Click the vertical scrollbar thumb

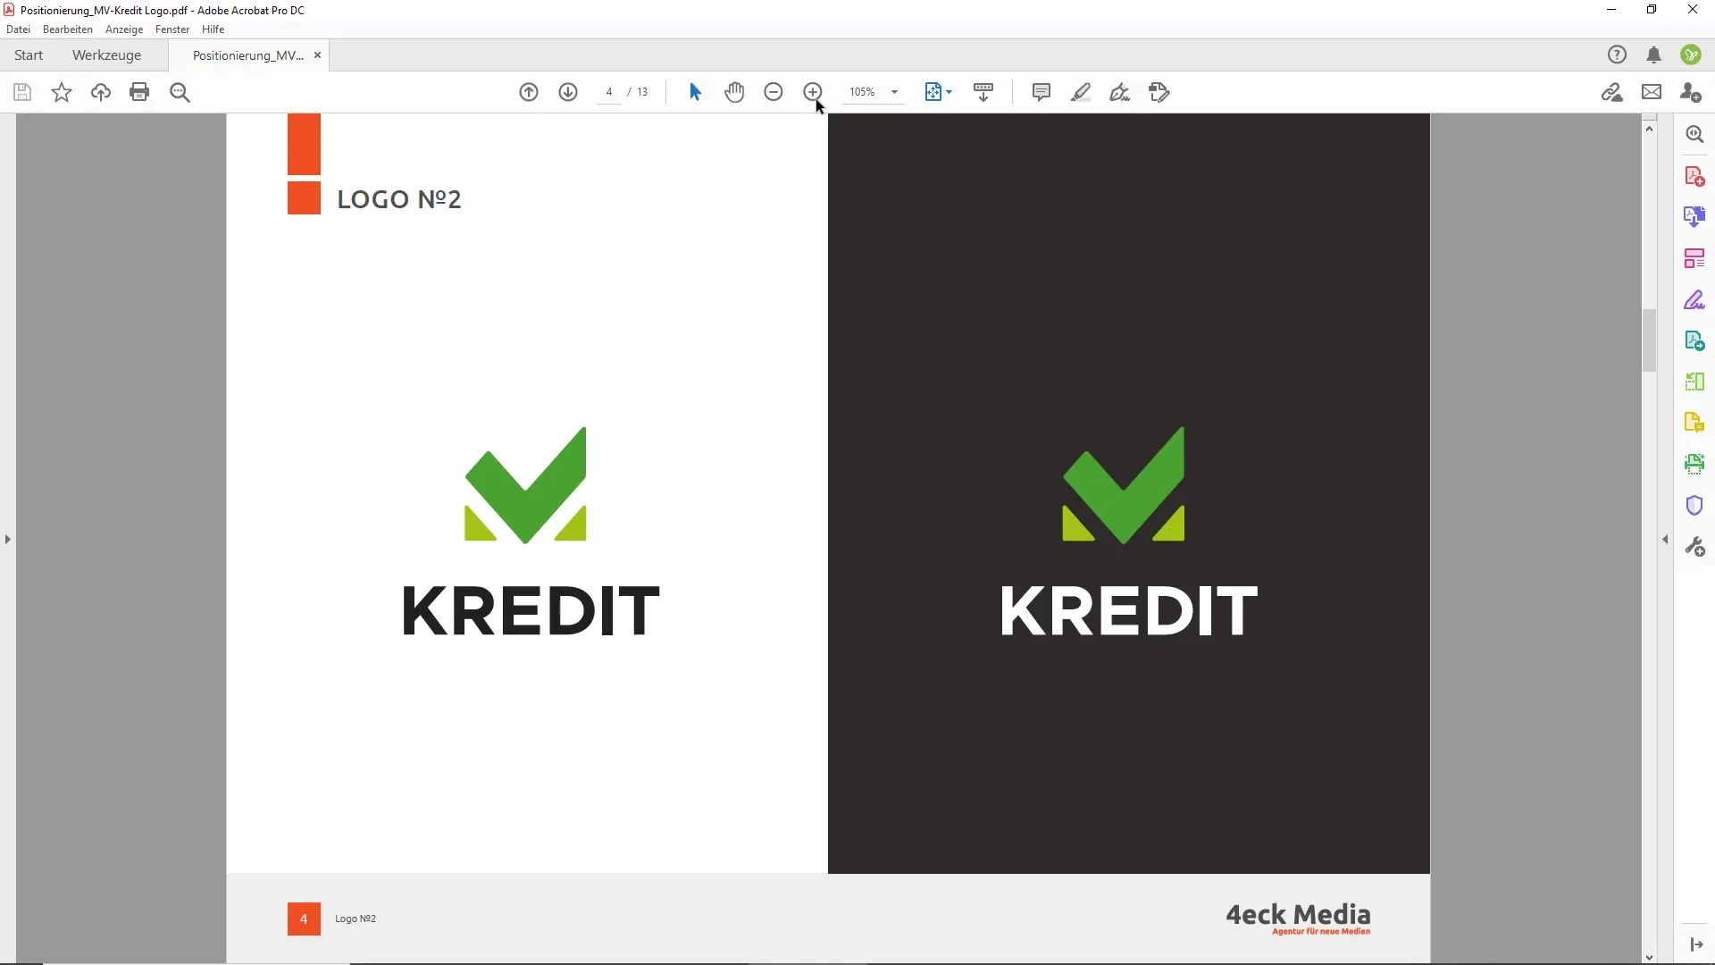(1650, 340)
